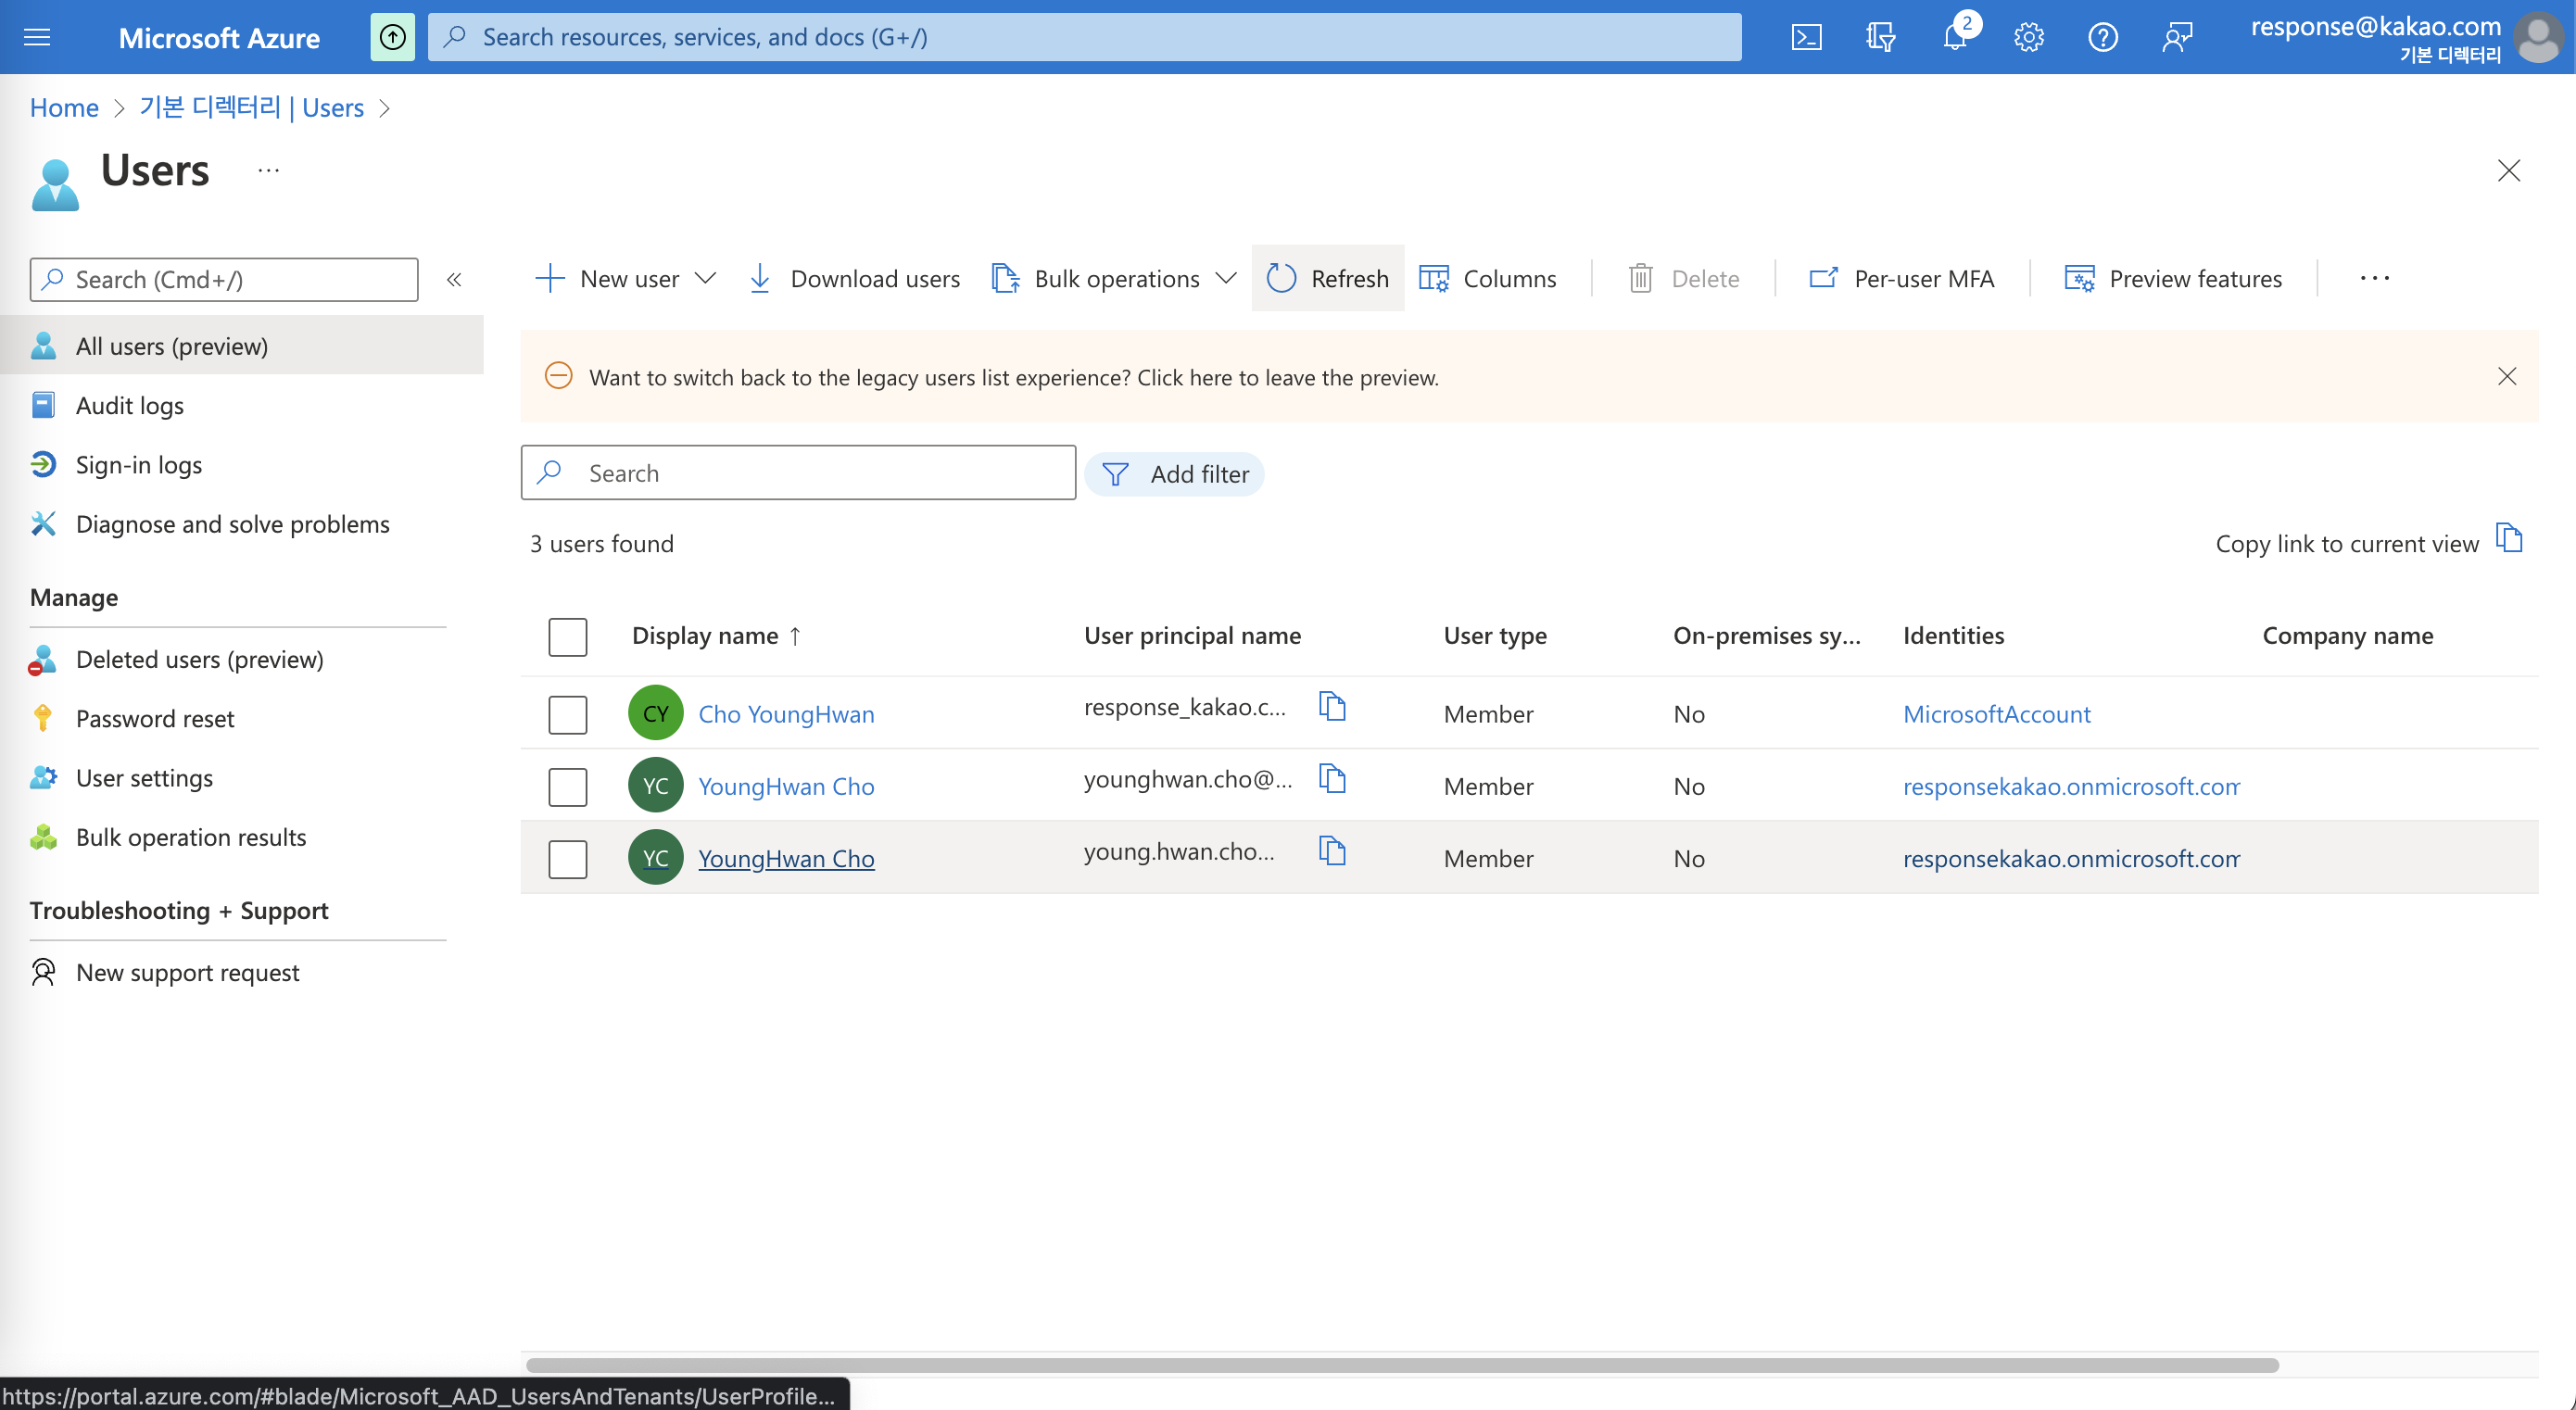Open underlined YoungHwan Cho link

click(786, 857)
